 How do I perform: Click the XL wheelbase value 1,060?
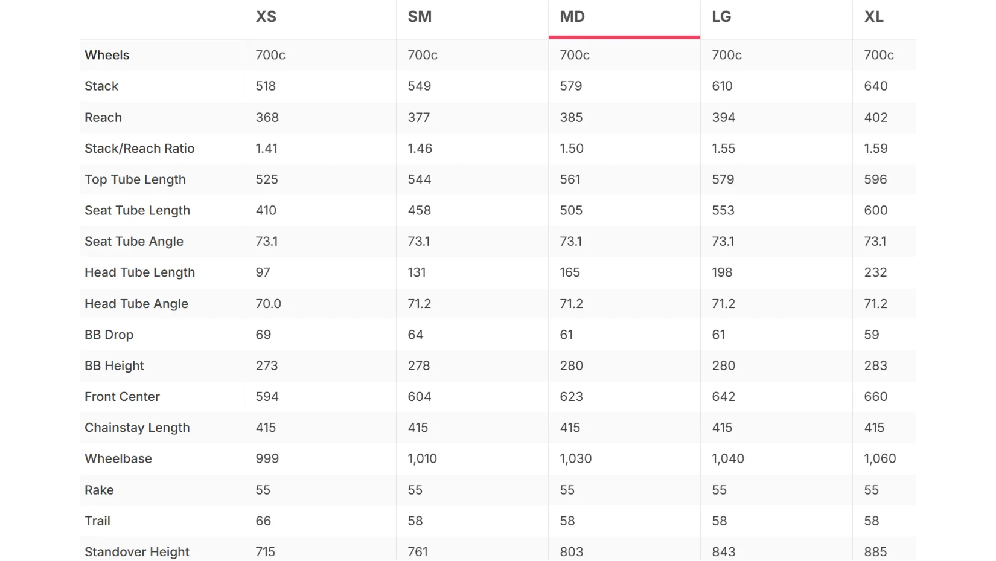(x=880, y=458)
